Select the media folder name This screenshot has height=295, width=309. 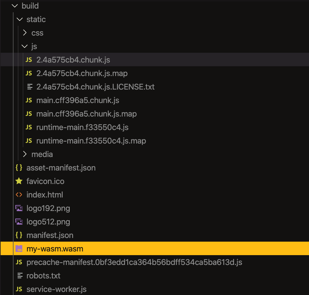coord(42,154)
